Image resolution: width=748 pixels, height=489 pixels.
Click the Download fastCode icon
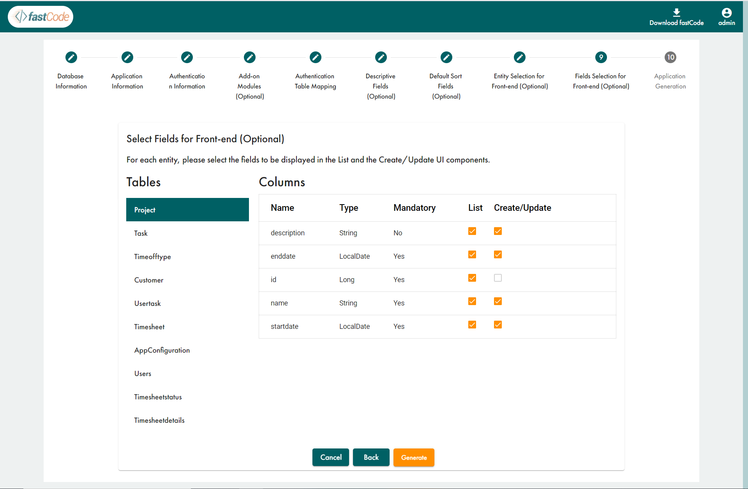(x=677, y=12)
